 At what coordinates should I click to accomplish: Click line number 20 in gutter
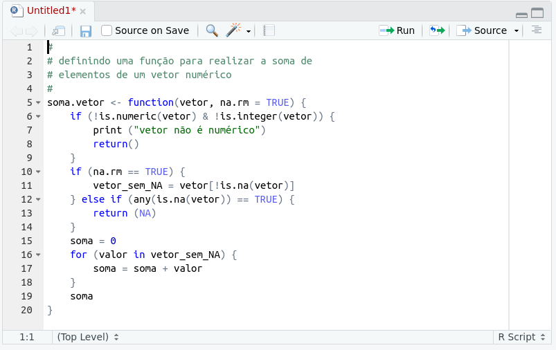[26, 311]
